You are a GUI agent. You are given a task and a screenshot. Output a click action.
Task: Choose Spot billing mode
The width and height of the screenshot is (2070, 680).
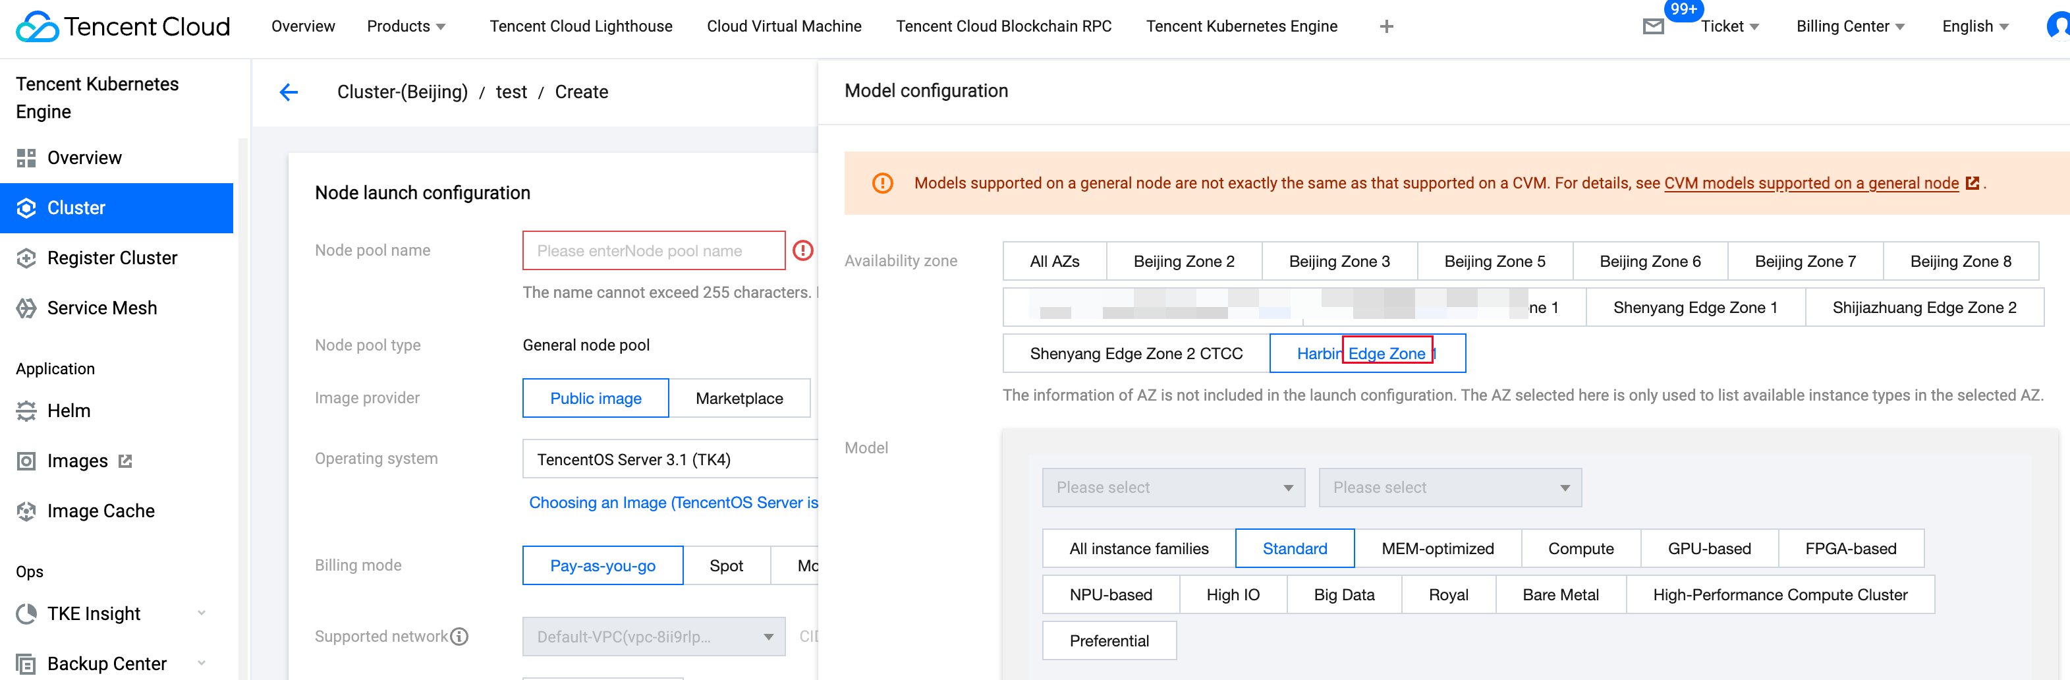(725, 566)
